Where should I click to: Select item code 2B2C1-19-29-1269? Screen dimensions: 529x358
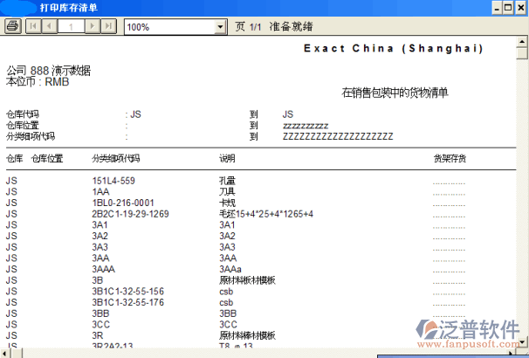pos(130,214)
